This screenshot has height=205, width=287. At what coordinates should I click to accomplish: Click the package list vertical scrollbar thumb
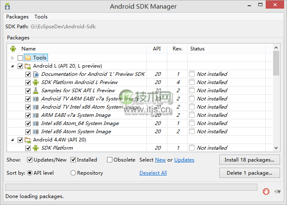(276, 63)
